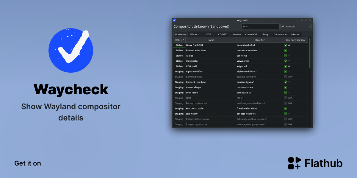Select the Viewporter name cell
357x178 pixels.
click(x=211, y=61)
